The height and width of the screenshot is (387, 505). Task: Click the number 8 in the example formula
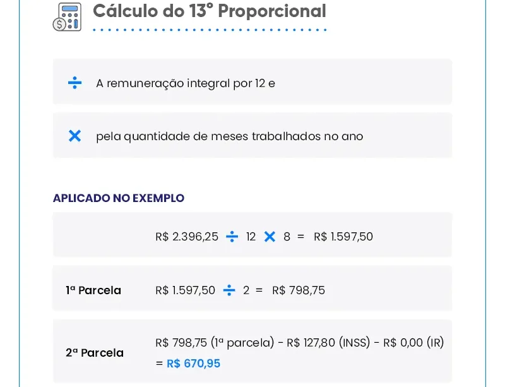[x=287, y=237]
